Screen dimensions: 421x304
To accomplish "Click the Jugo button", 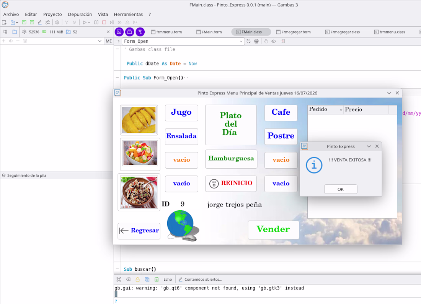I will click(x=181, y=113).
